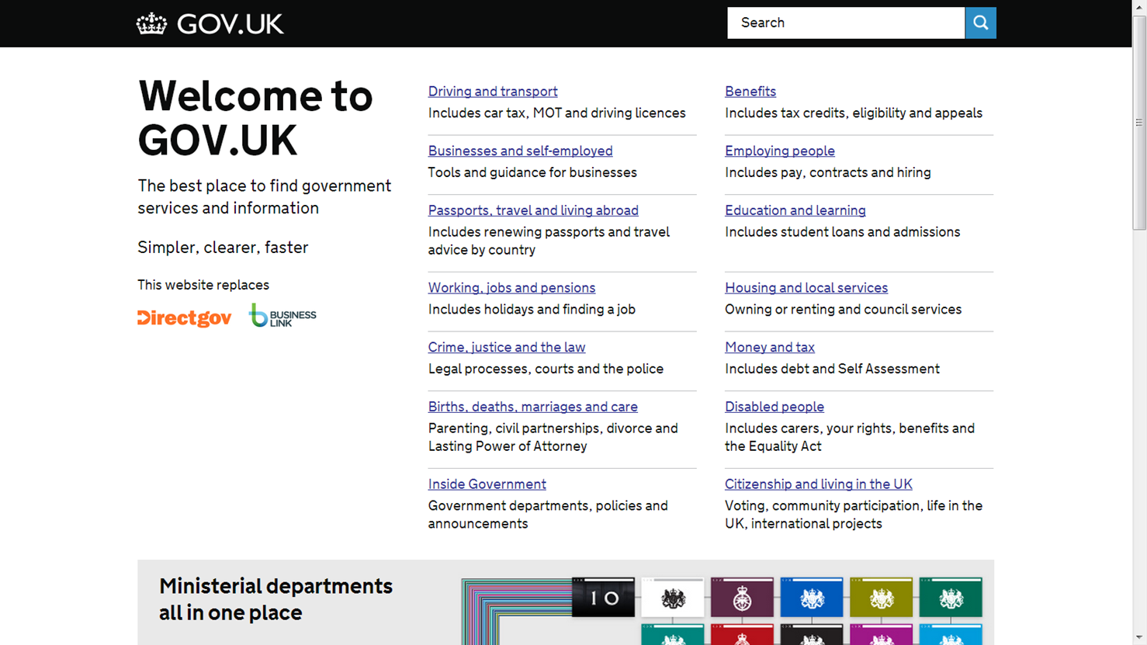Focus the Search input field
Viewport: 1147px width, 645px height.
pos(846,23)
